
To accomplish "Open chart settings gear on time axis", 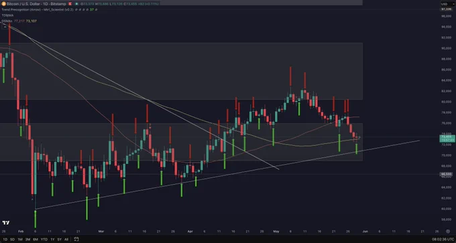I will click(447, 231).
